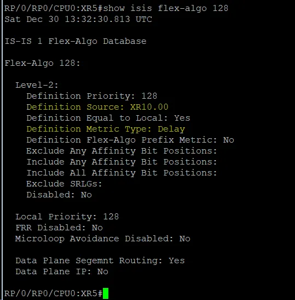Click the 'Exclude SRLGs:' line
This screenshot has width=295, height=300.
pos(65,184)
